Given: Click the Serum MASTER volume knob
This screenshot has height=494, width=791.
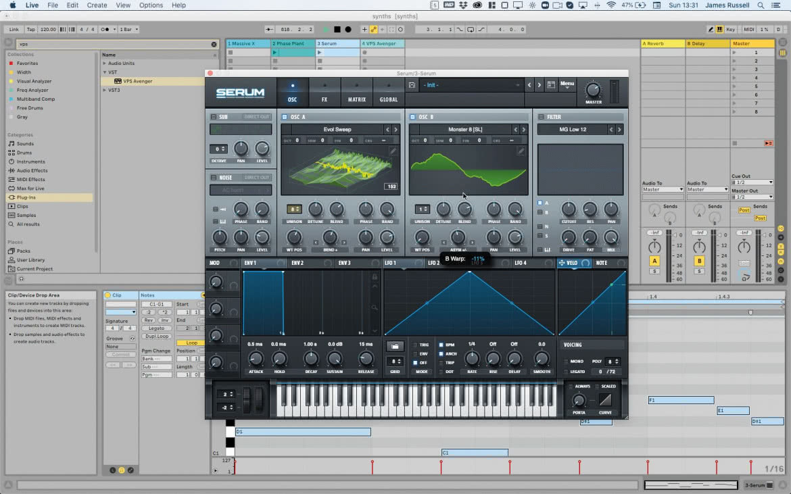Looking at the screenshot, I should 593,91.
